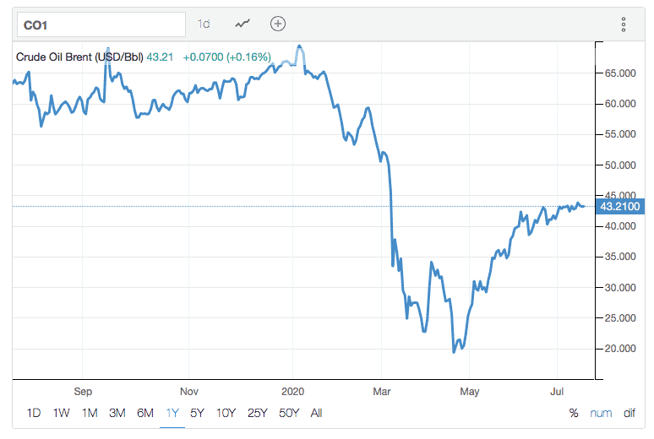Open the 1d interval selector
The height and width of the screenshot is (439, 654).
(204, 24)
